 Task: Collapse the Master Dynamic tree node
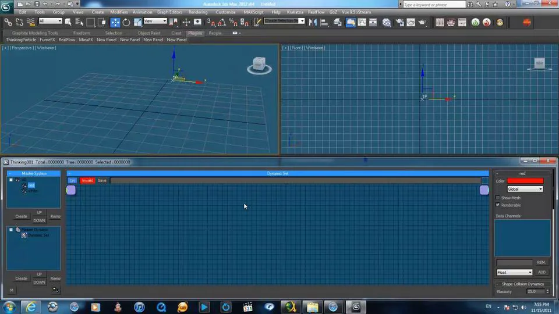click(x=11, y=230)
